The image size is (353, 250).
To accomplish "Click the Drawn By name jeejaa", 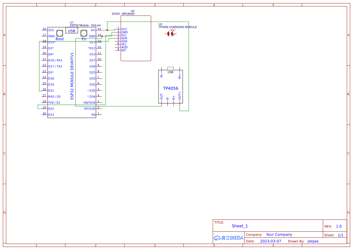I will coord(313,241).
